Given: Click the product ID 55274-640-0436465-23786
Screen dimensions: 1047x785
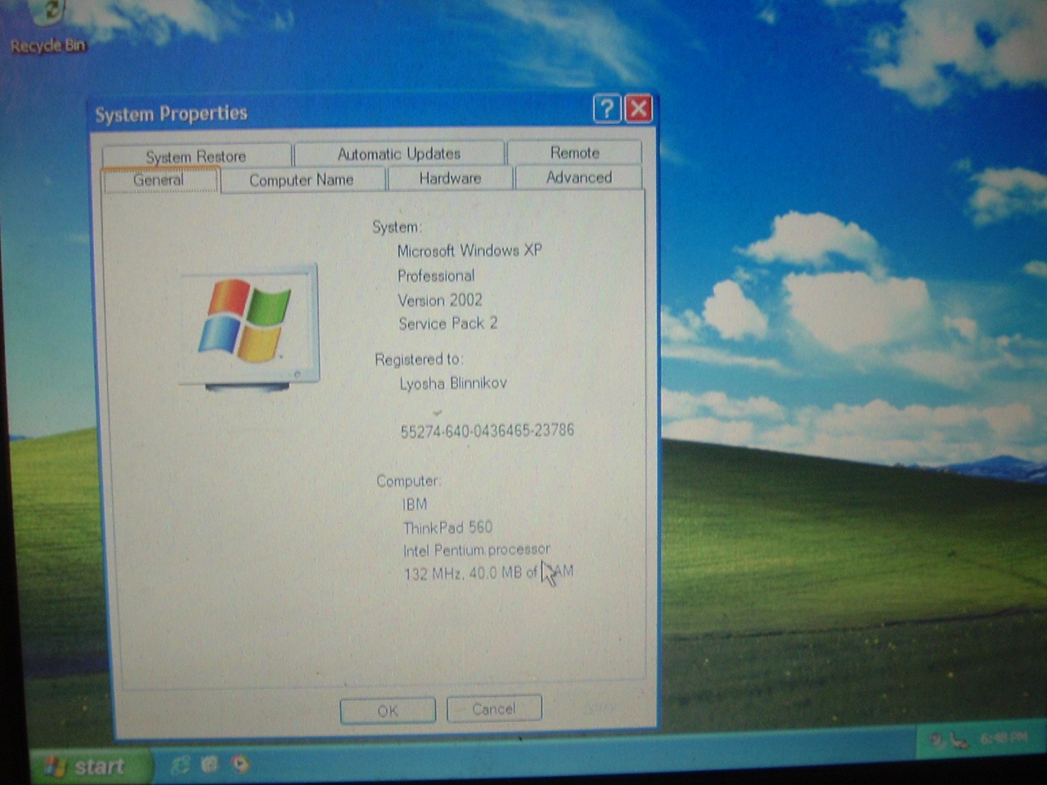Looking at the screenshot, I should click(488, 430).
